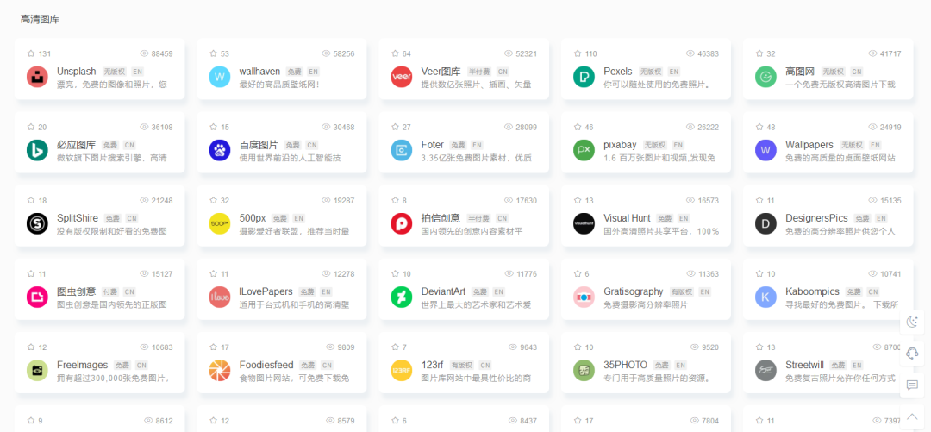931x432 pixels.
Task: Click description 最好的高品质壁纸网!
Action: [x=279, y=85]
